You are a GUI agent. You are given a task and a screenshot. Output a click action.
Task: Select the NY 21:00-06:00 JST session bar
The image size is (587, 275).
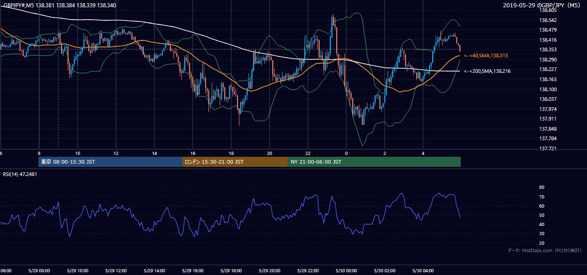click(374, 162)
